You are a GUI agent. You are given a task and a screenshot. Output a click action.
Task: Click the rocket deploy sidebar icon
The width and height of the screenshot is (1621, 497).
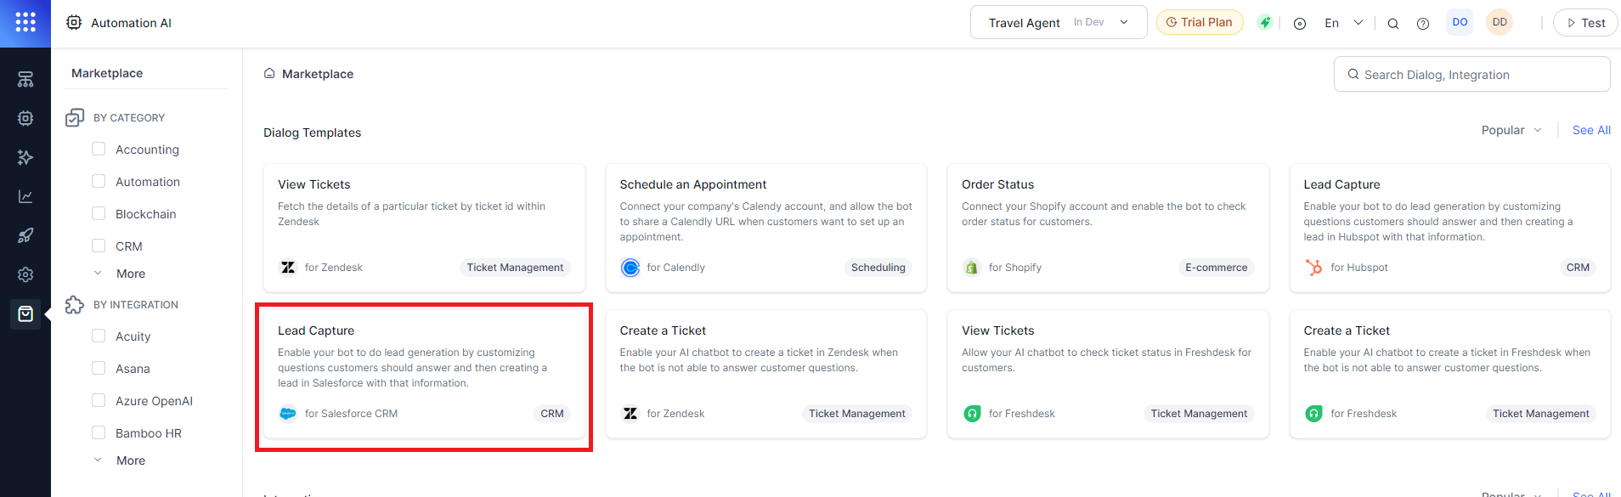pos(25,235)
